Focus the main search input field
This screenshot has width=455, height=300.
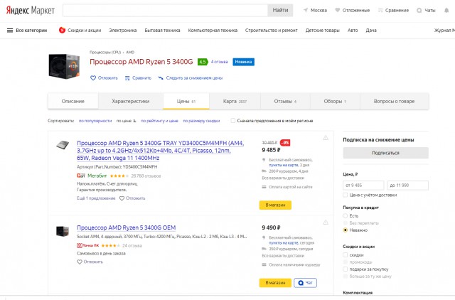coord(165,10)
